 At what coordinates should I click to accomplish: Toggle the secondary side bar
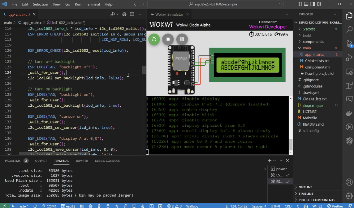point(313,4)
